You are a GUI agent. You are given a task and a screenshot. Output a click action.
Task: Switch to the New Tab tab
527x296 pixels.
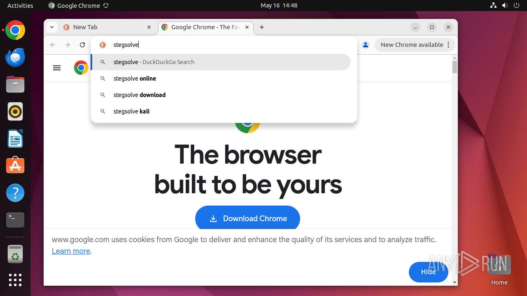[107, 27]
